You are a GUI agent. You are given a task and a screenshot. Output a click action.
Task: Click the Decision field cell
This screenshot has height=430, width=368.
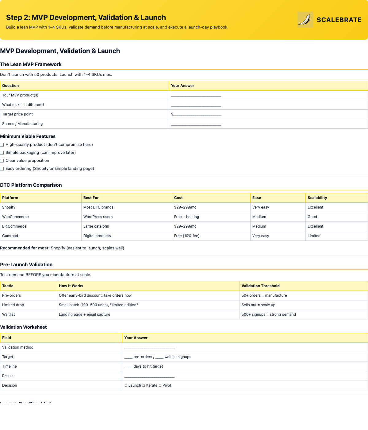point(61,385)
